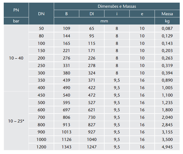Viewport: 183px width, 154px height.
Task: Click the kg units header cell
Action: (x=167, y=21)
